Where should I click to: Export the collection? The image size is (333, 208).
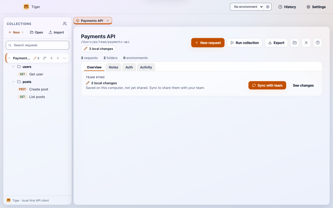(x=276, y=43)
